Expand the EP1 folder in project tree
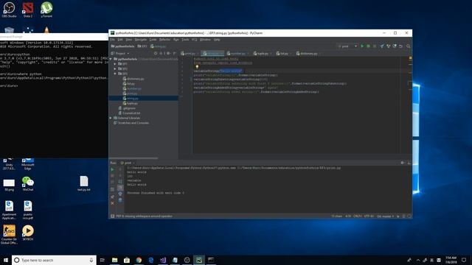This screenshot has width=472, height=265. point(115,64)
